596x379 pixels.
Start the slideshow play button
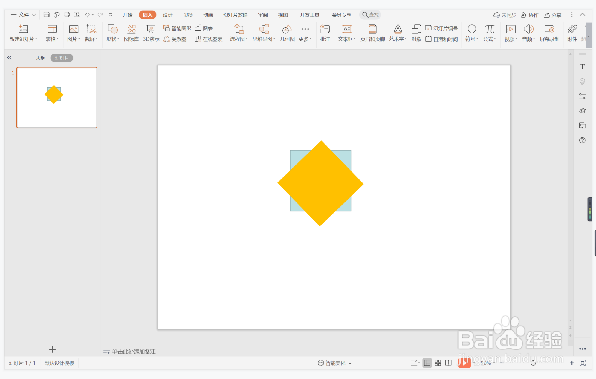[x=464, y=363]
